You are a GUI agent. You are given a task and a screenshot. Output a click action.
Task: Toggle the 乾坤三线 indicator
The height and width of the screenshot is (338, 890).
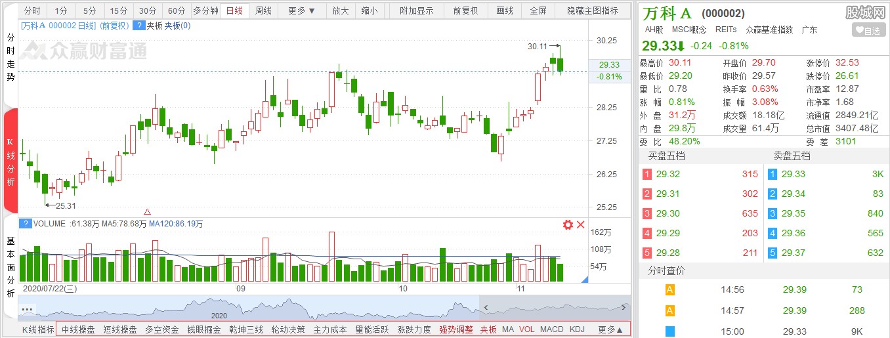click(x=246, y=329)
